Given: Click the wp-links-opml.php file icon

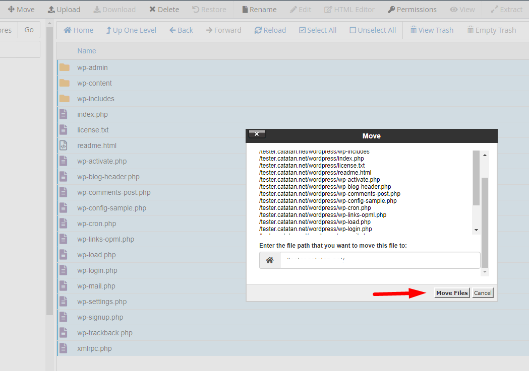Looking at the screenshot, I should click(x=64, y=239).
